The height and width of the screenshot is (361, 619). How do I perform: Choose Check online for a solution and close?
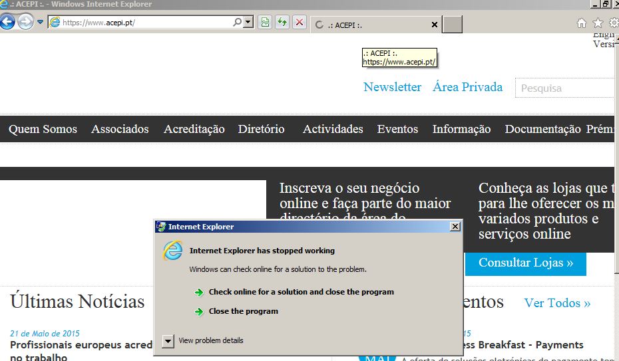pos(302,292)
